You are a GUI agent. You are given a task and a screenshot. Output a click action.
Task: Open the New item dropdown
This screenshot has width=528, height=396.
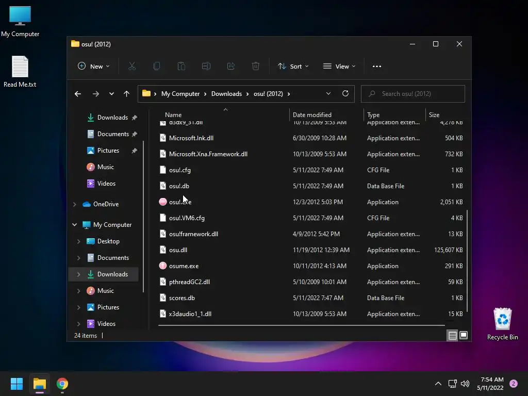pyautogui.click(x=94, y=67)
